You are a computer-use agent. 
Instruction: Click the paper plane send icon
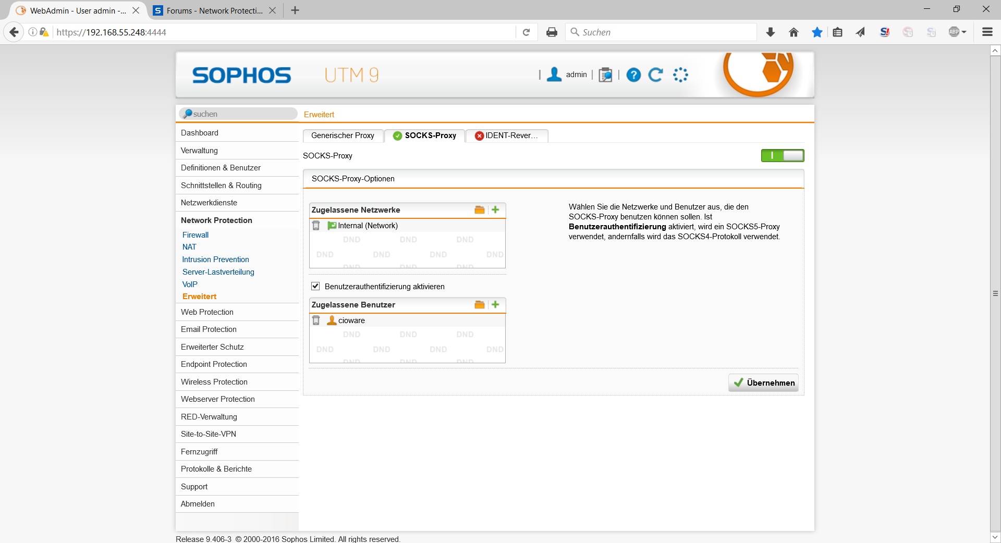[x=860, y=32]
